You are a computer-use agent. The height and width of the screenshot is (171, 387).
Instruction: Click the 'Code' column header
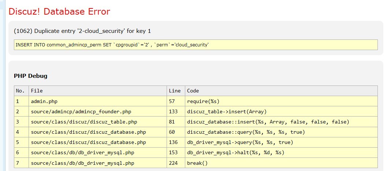pos(281,91)
